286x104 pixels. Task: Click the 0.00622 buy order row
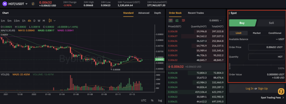196,97
